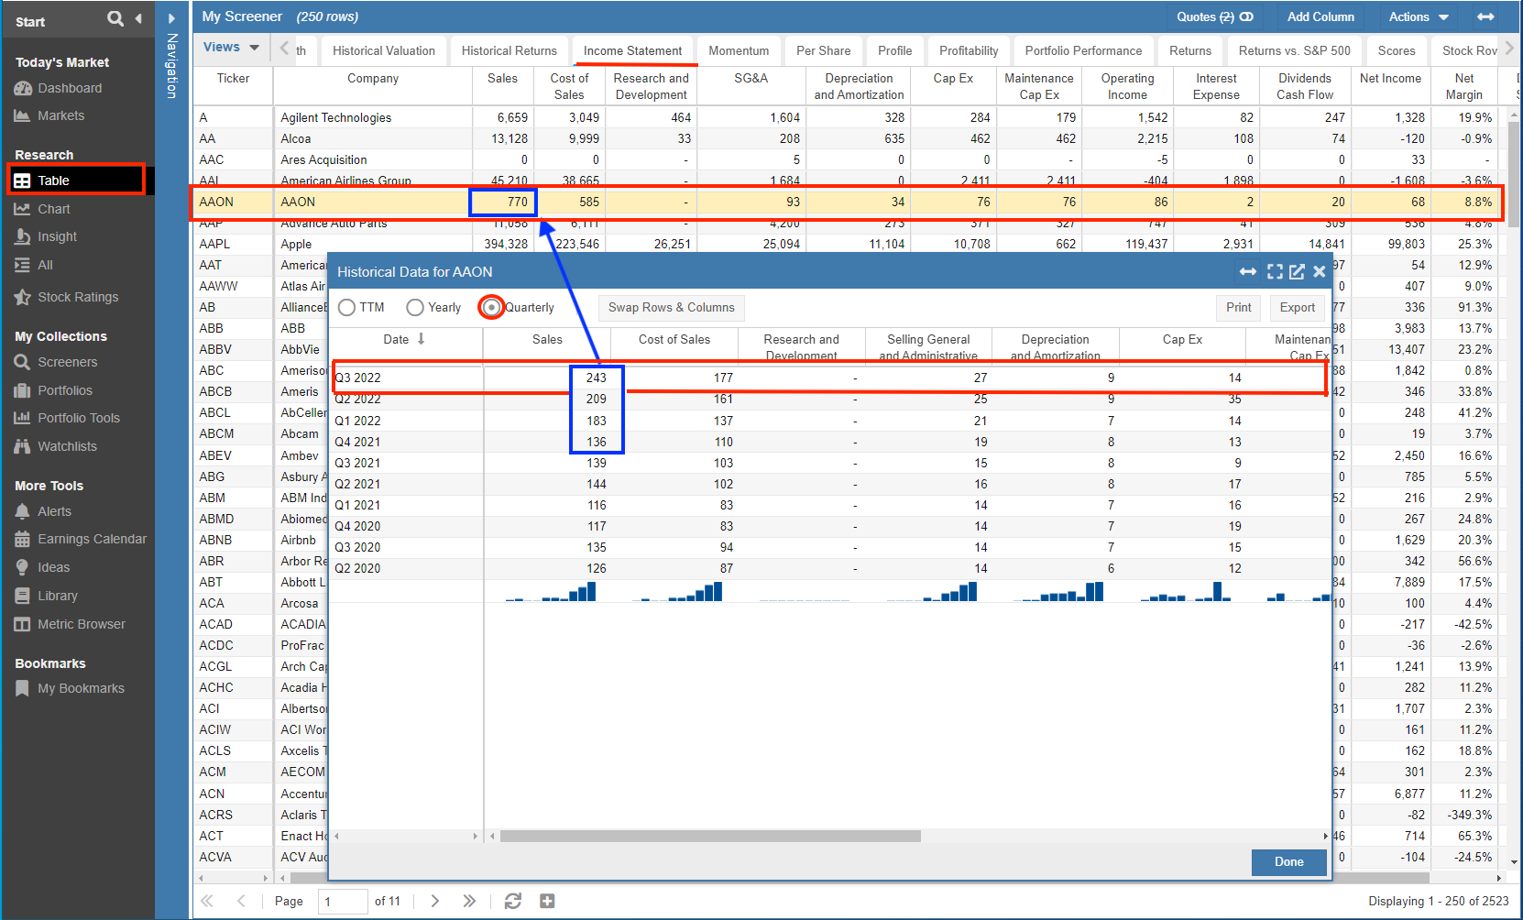Click the Q1 2021 row in dialog
The image size is (1523, 920).
tap(829, 505)
